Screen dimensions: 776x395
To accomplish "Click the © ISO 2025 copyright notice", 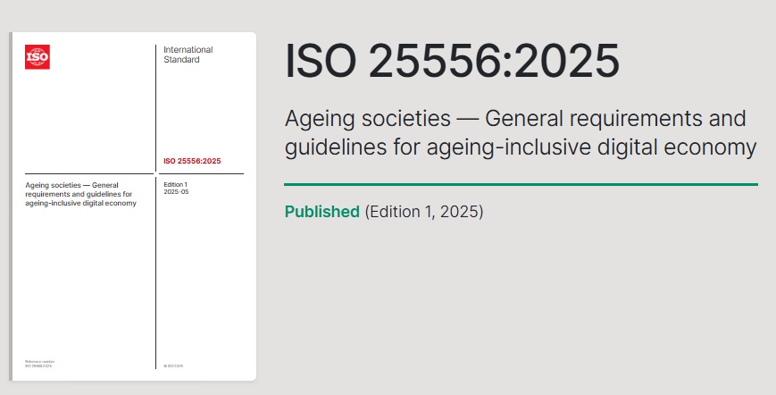I will (173, 366).
